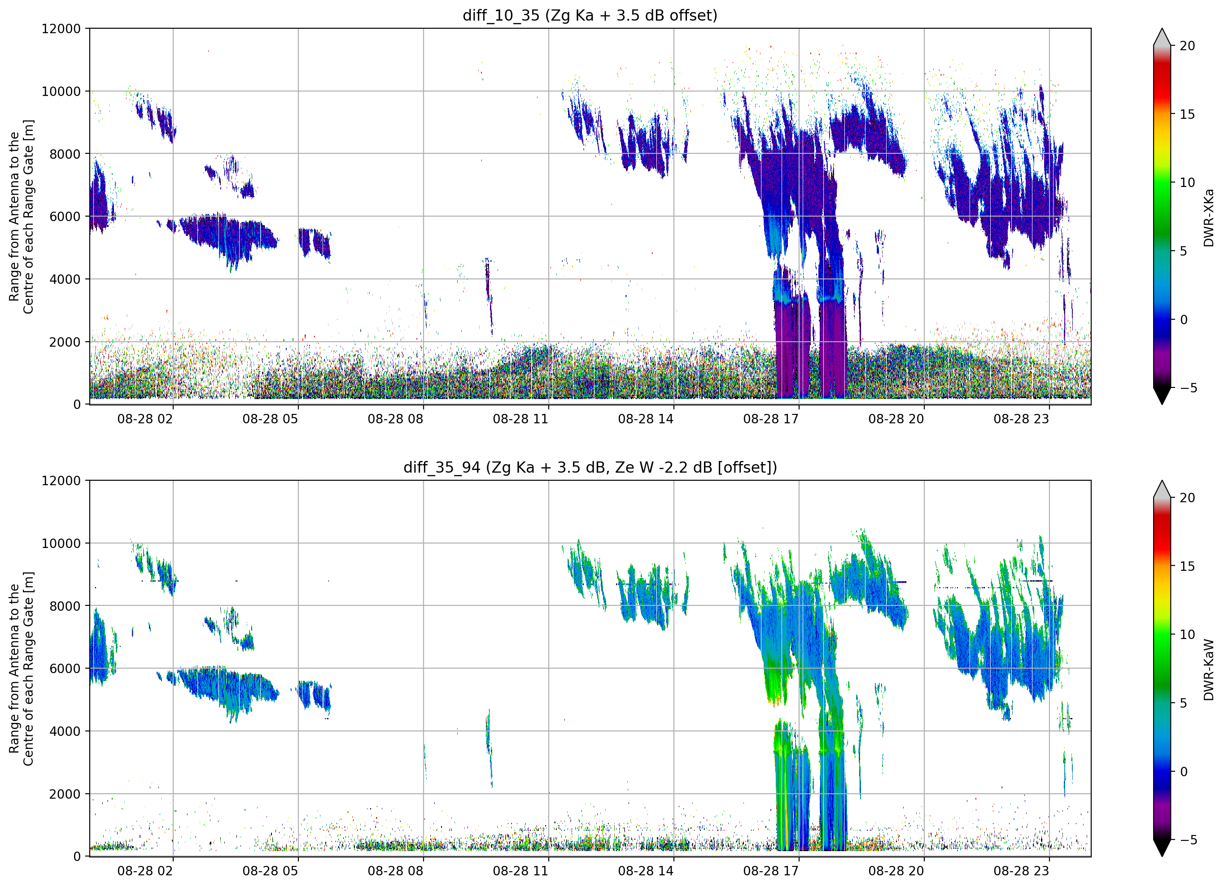Click the "0" tick on the DWR-XKa colorbar

[x=1183, y=319]
